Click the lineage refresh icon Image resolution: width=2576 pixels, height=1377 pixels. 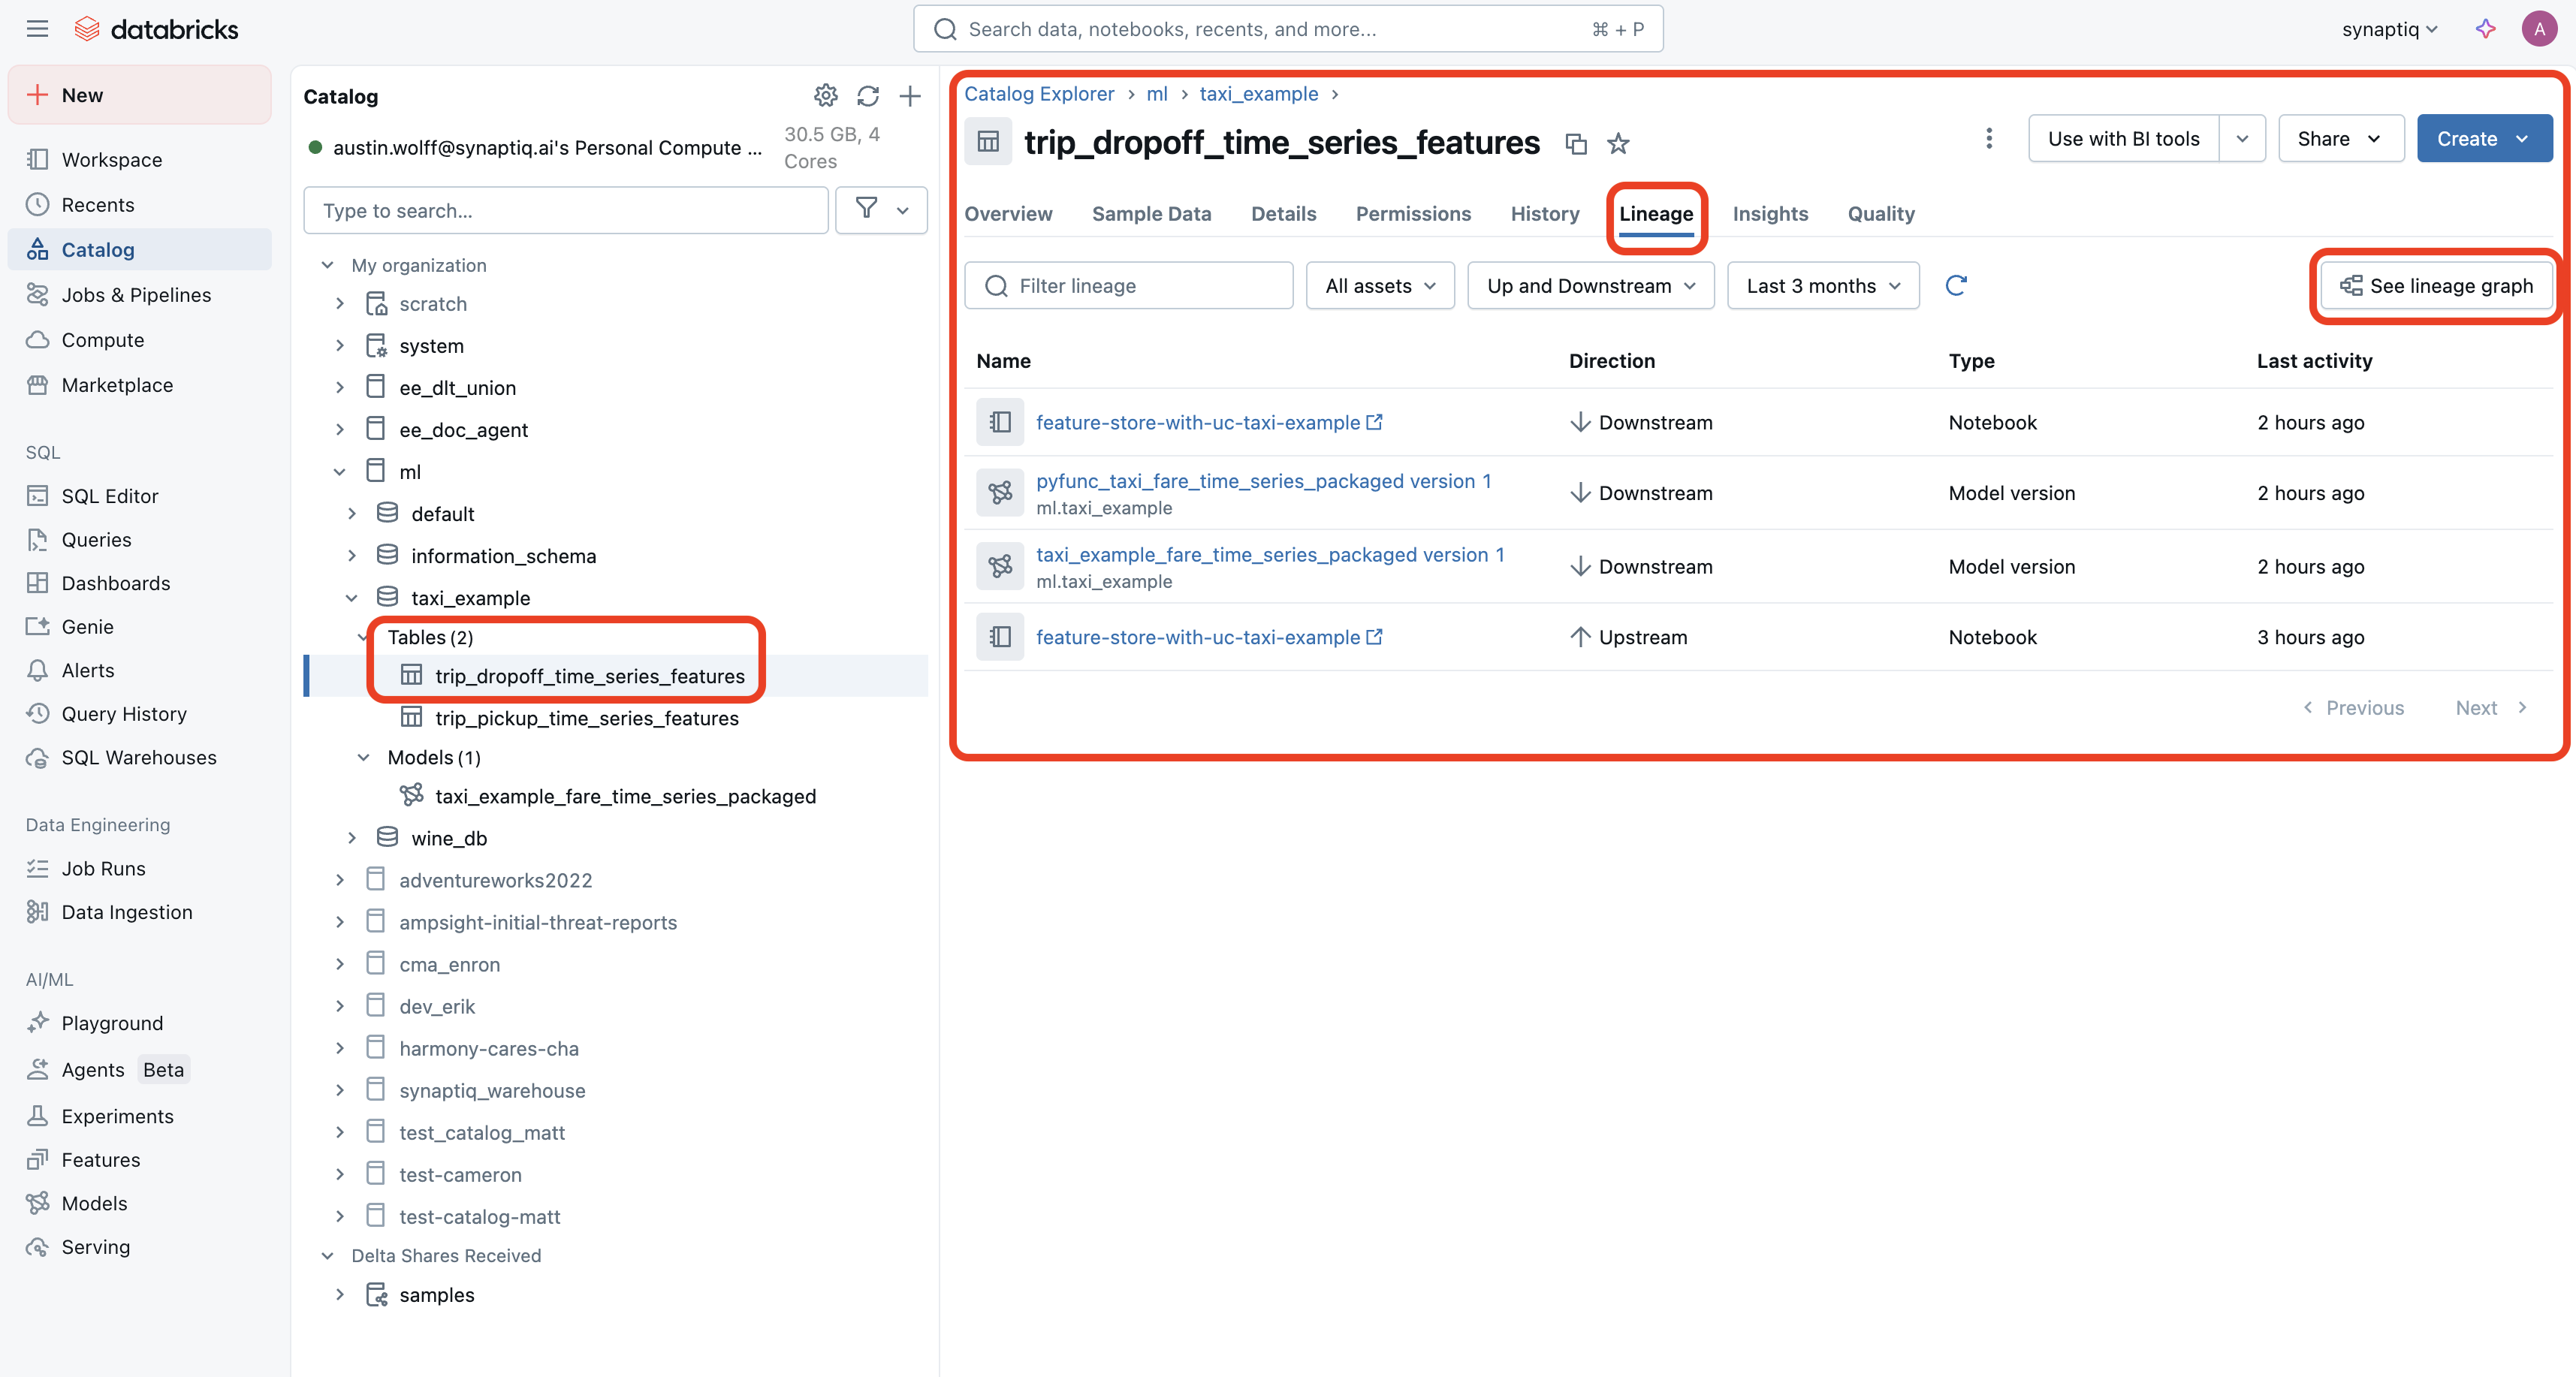tap(1956, 286)
